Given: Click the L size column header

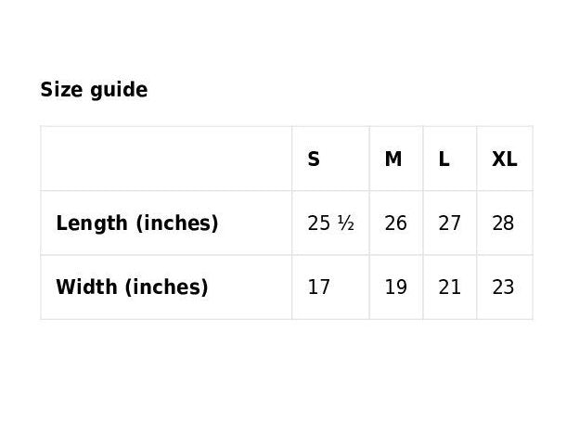Looking at the screenshot, I should tap(444, 160).
